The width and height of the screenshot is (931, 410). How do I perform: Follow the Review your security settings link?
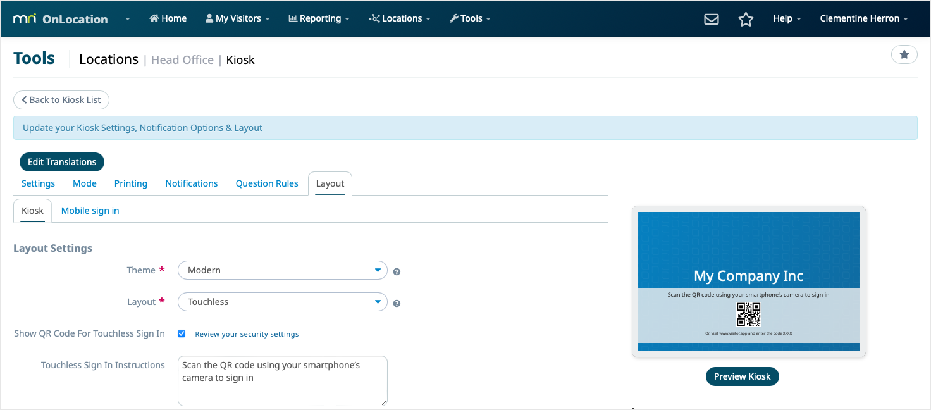click(x=247, y=334)
